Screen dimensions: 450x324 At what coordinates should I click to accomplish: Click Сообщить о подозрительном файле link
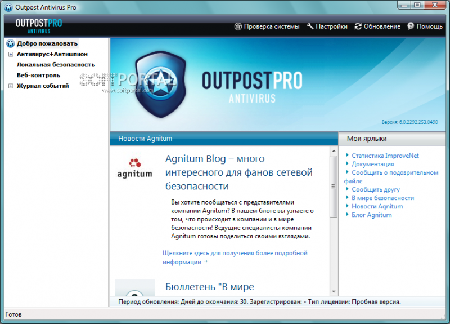pos(391,177)
